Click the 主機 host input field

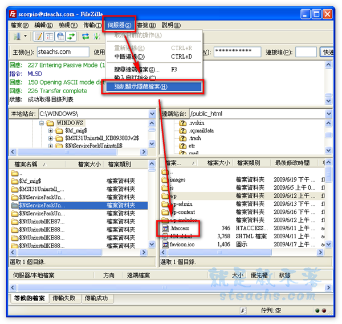(x=63, y=52)
